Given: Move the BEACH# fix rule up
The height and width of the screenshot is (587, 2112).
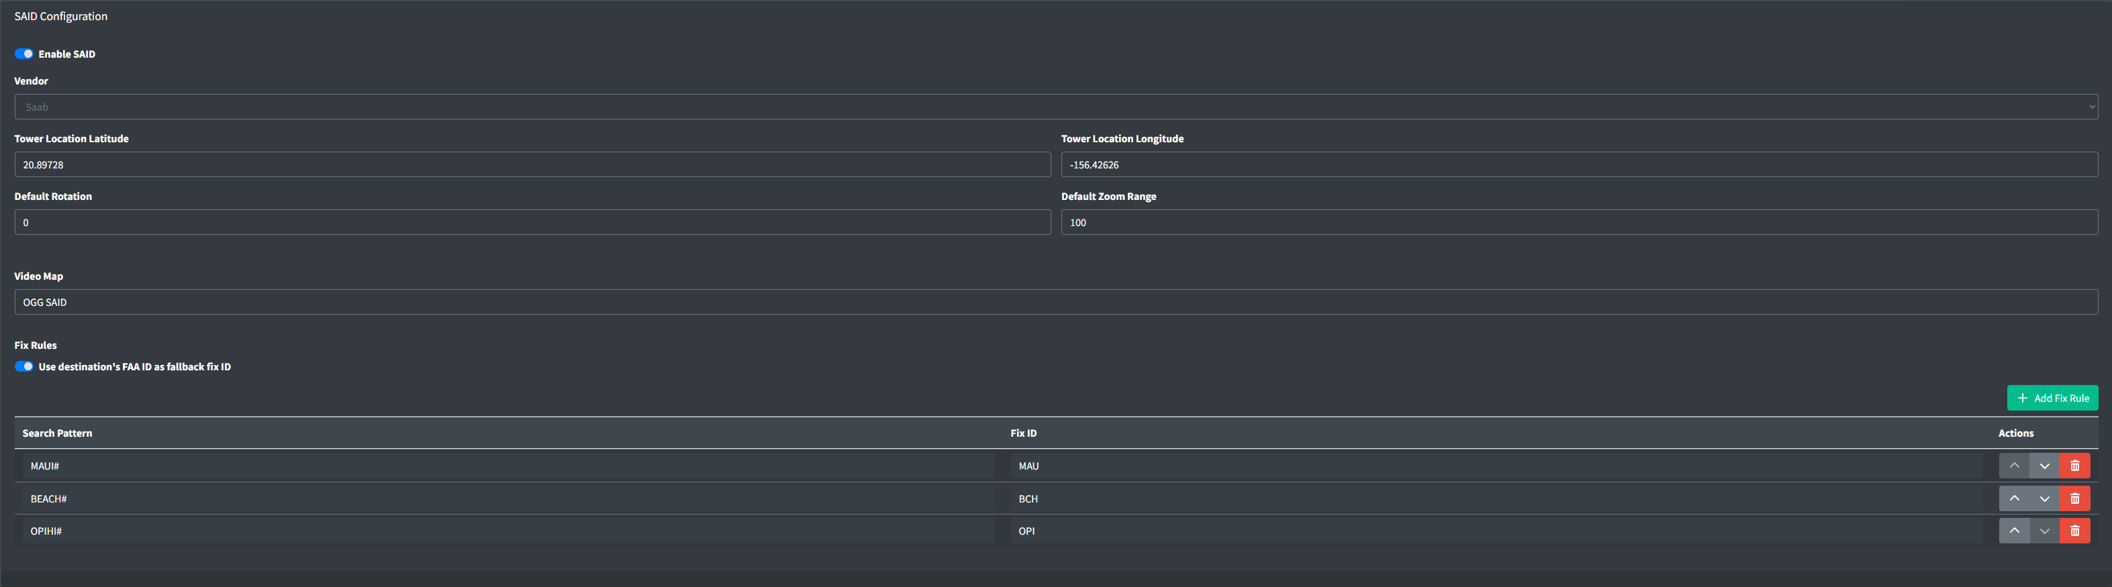Looking at the screenshot, I should [x=2013, y=498].
